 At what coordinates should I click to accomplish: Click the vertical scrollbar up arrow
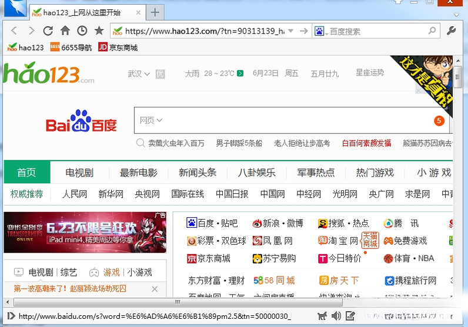pos(458,60)
